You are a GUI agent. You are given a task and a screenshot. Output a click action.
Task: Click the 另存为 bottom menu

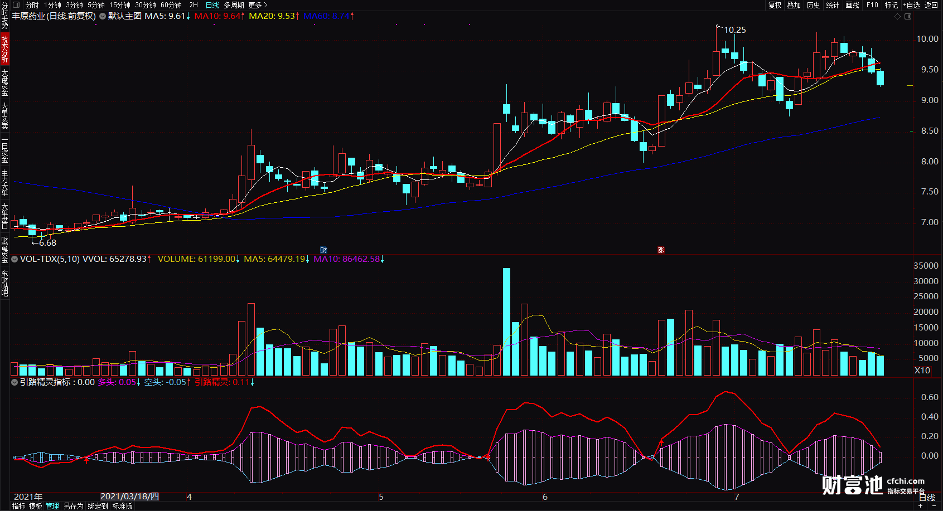[73, 506]
